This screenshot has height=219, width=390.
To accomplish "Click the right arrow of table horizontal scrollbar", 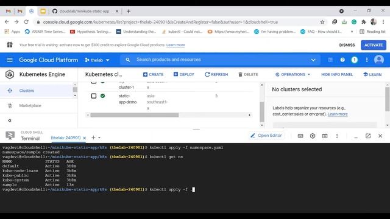I will click(x=249, y=115).
